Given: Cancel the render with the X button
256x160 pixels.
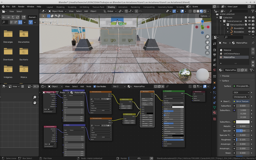Looking at the screenshot, I should pyautogui.click(x=152, y=158).
